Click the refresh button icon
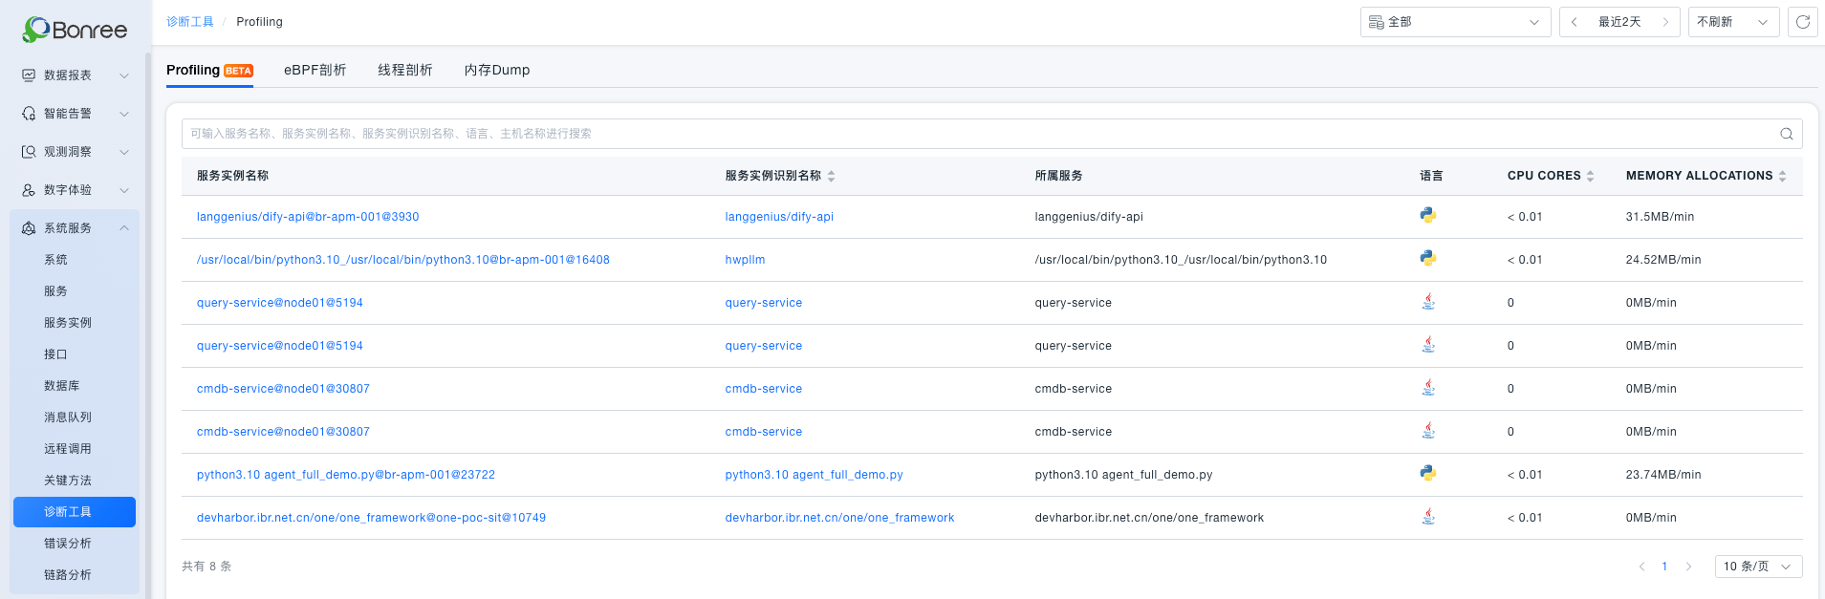Viewport: 1825px width, 599px height. coord(1803,22)
